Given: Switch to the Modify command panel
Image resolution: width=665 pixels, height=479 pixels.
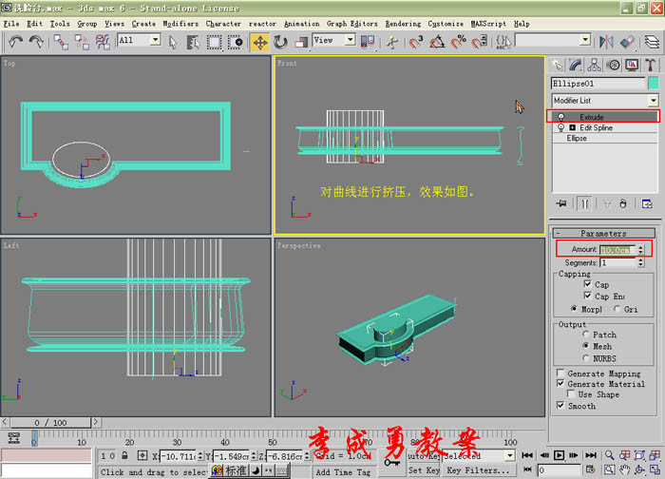Looking at the screenshot, I should (576, 65).
